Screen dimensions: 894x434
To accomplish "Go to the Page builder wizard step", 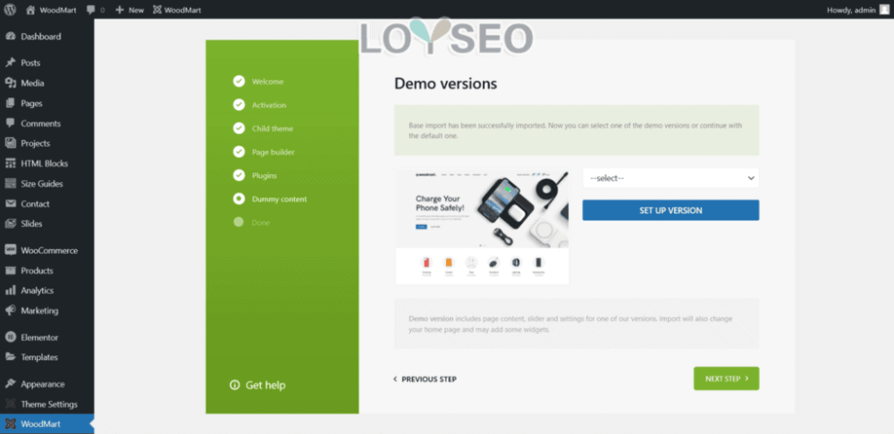I will pyautogui.click(x=273, y=152).
